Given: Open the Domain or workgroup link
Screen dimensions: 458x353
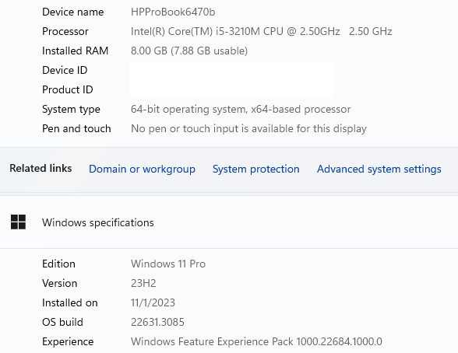Looking at the screenshot, I should (142, 169).
